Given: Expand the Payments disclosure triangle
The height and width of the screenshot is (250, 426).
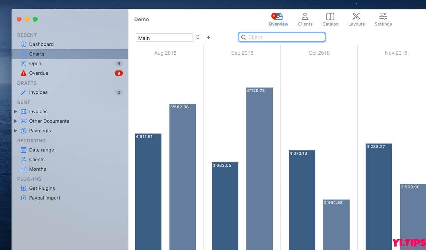Looking at the screenshot, I should (x=15, y=131).
